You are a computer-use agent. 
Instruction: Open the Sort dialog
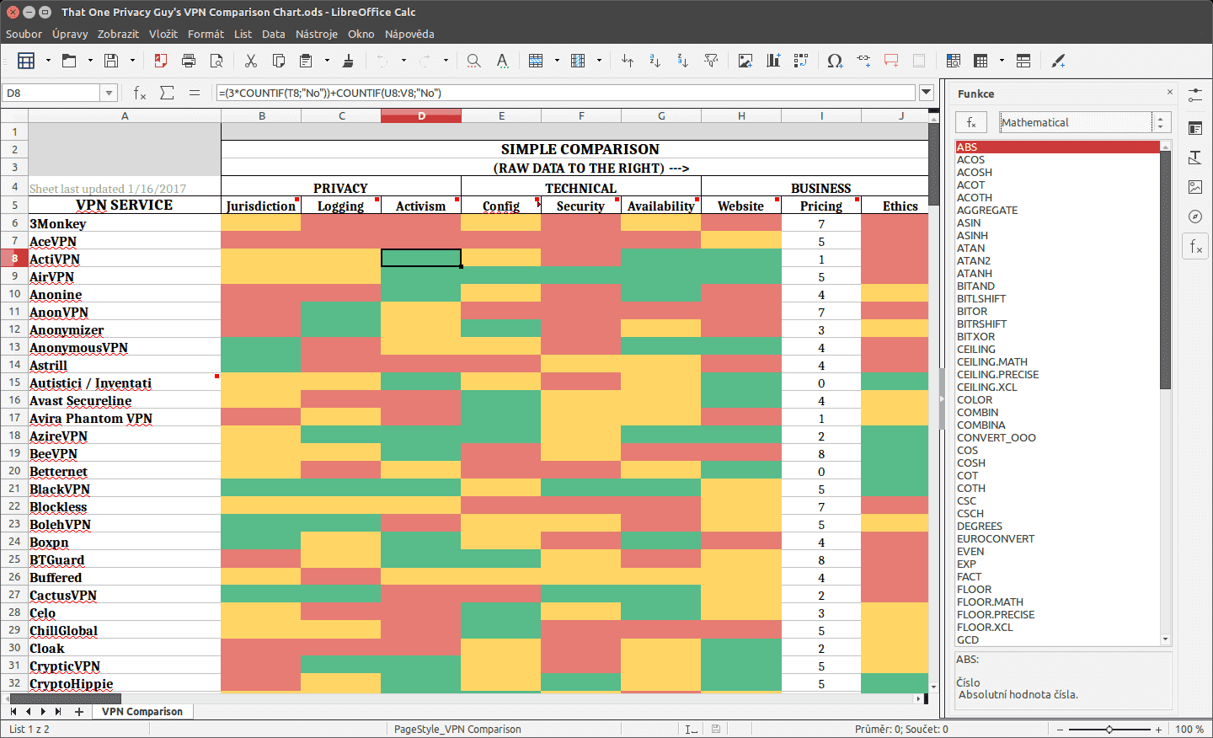pos(628,61)
